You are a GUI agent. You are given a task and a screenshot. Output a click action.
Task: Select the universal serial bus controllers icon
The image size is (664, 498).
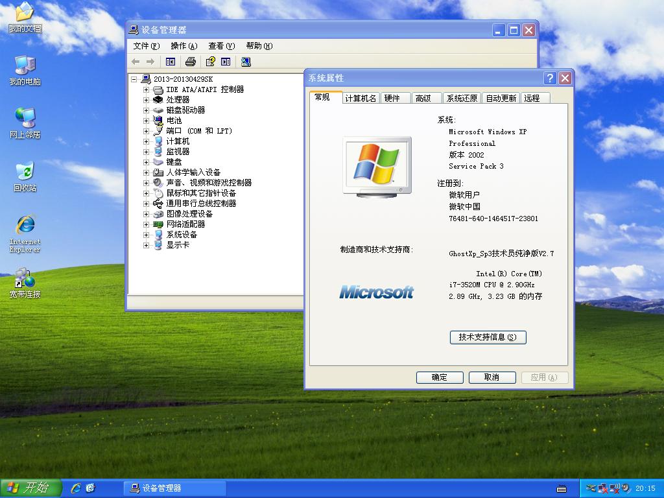158,203
